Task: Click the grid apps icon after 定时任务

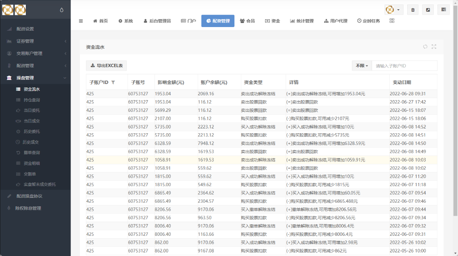Action: [x=392, y=21]
